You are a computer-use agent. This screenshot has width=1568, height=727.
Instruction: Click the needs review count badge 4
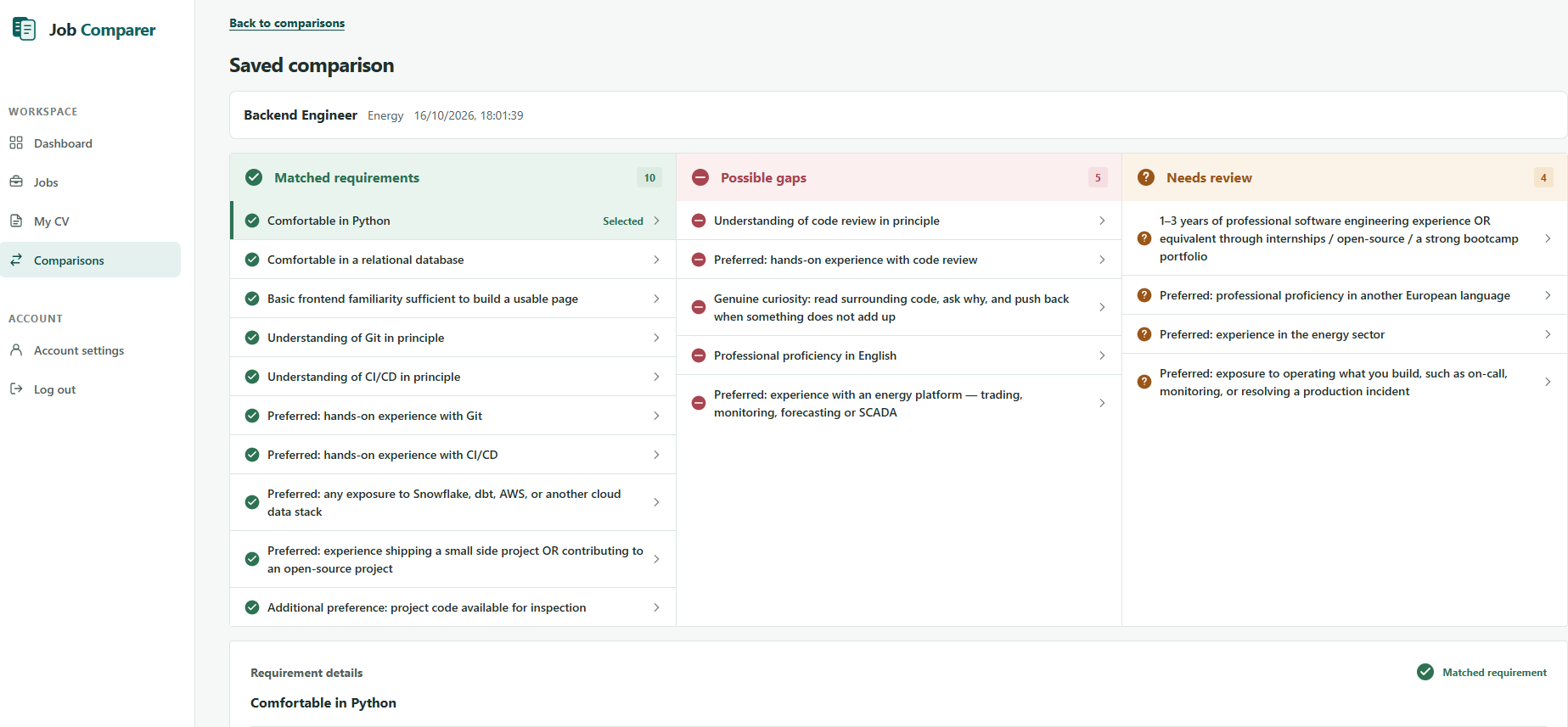click(1543, 177)
